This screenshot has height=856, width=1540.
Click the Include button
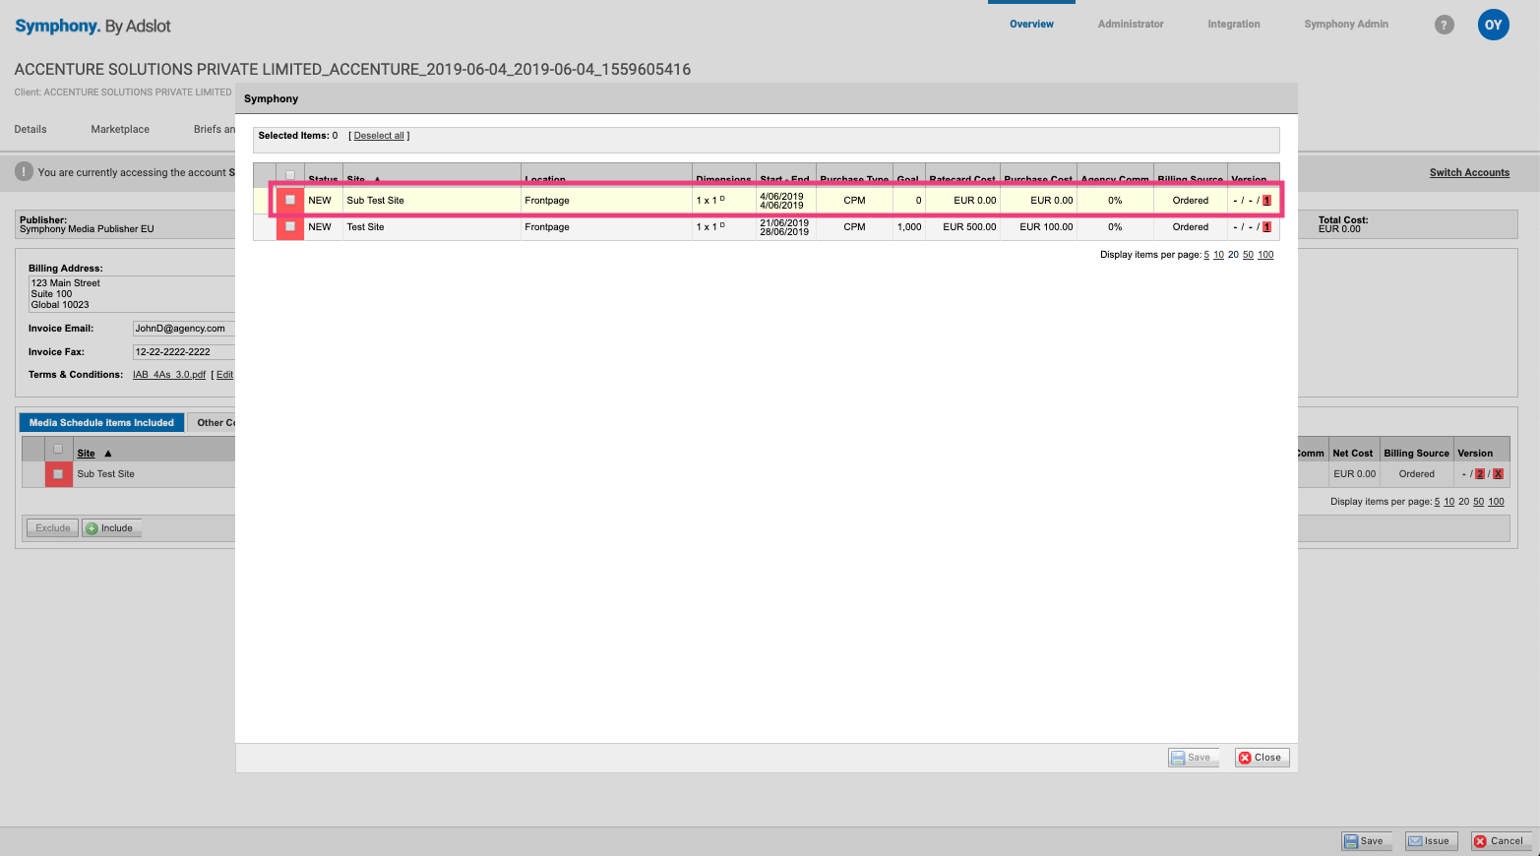click(111, 528)
